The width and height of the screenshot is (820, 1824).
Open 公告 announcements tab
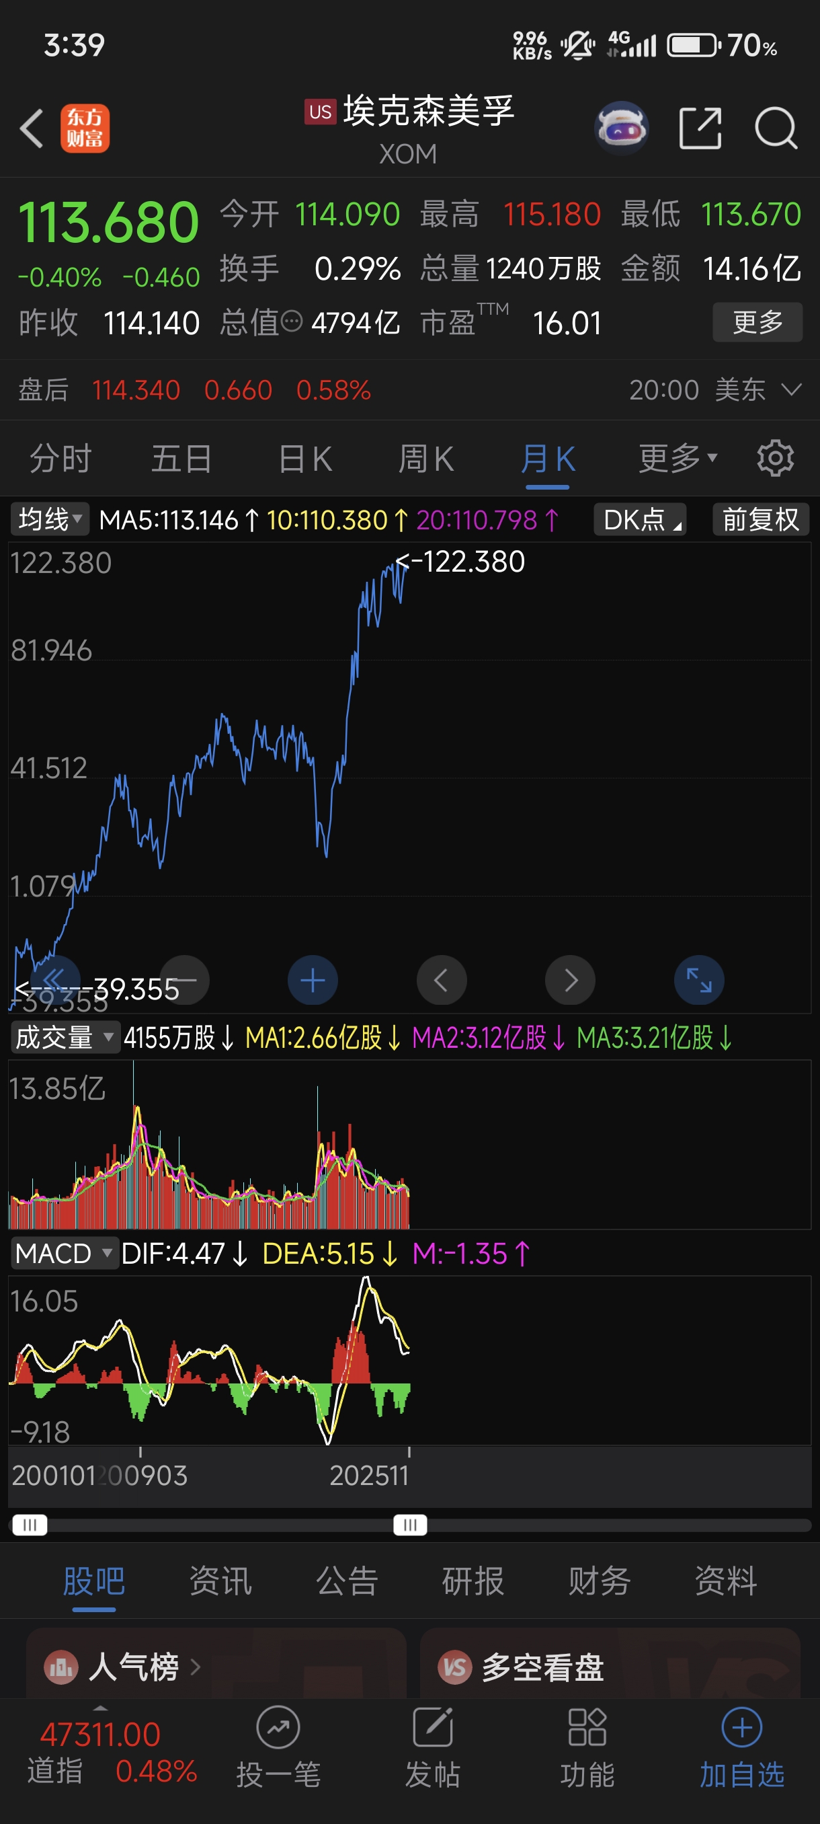[x=347, y=1581]
